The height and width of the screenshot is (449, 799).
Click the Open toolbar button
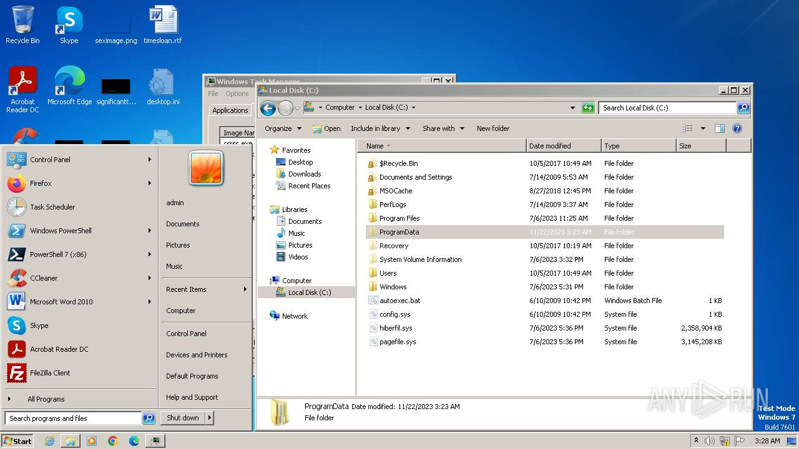(x=326, y=128)
